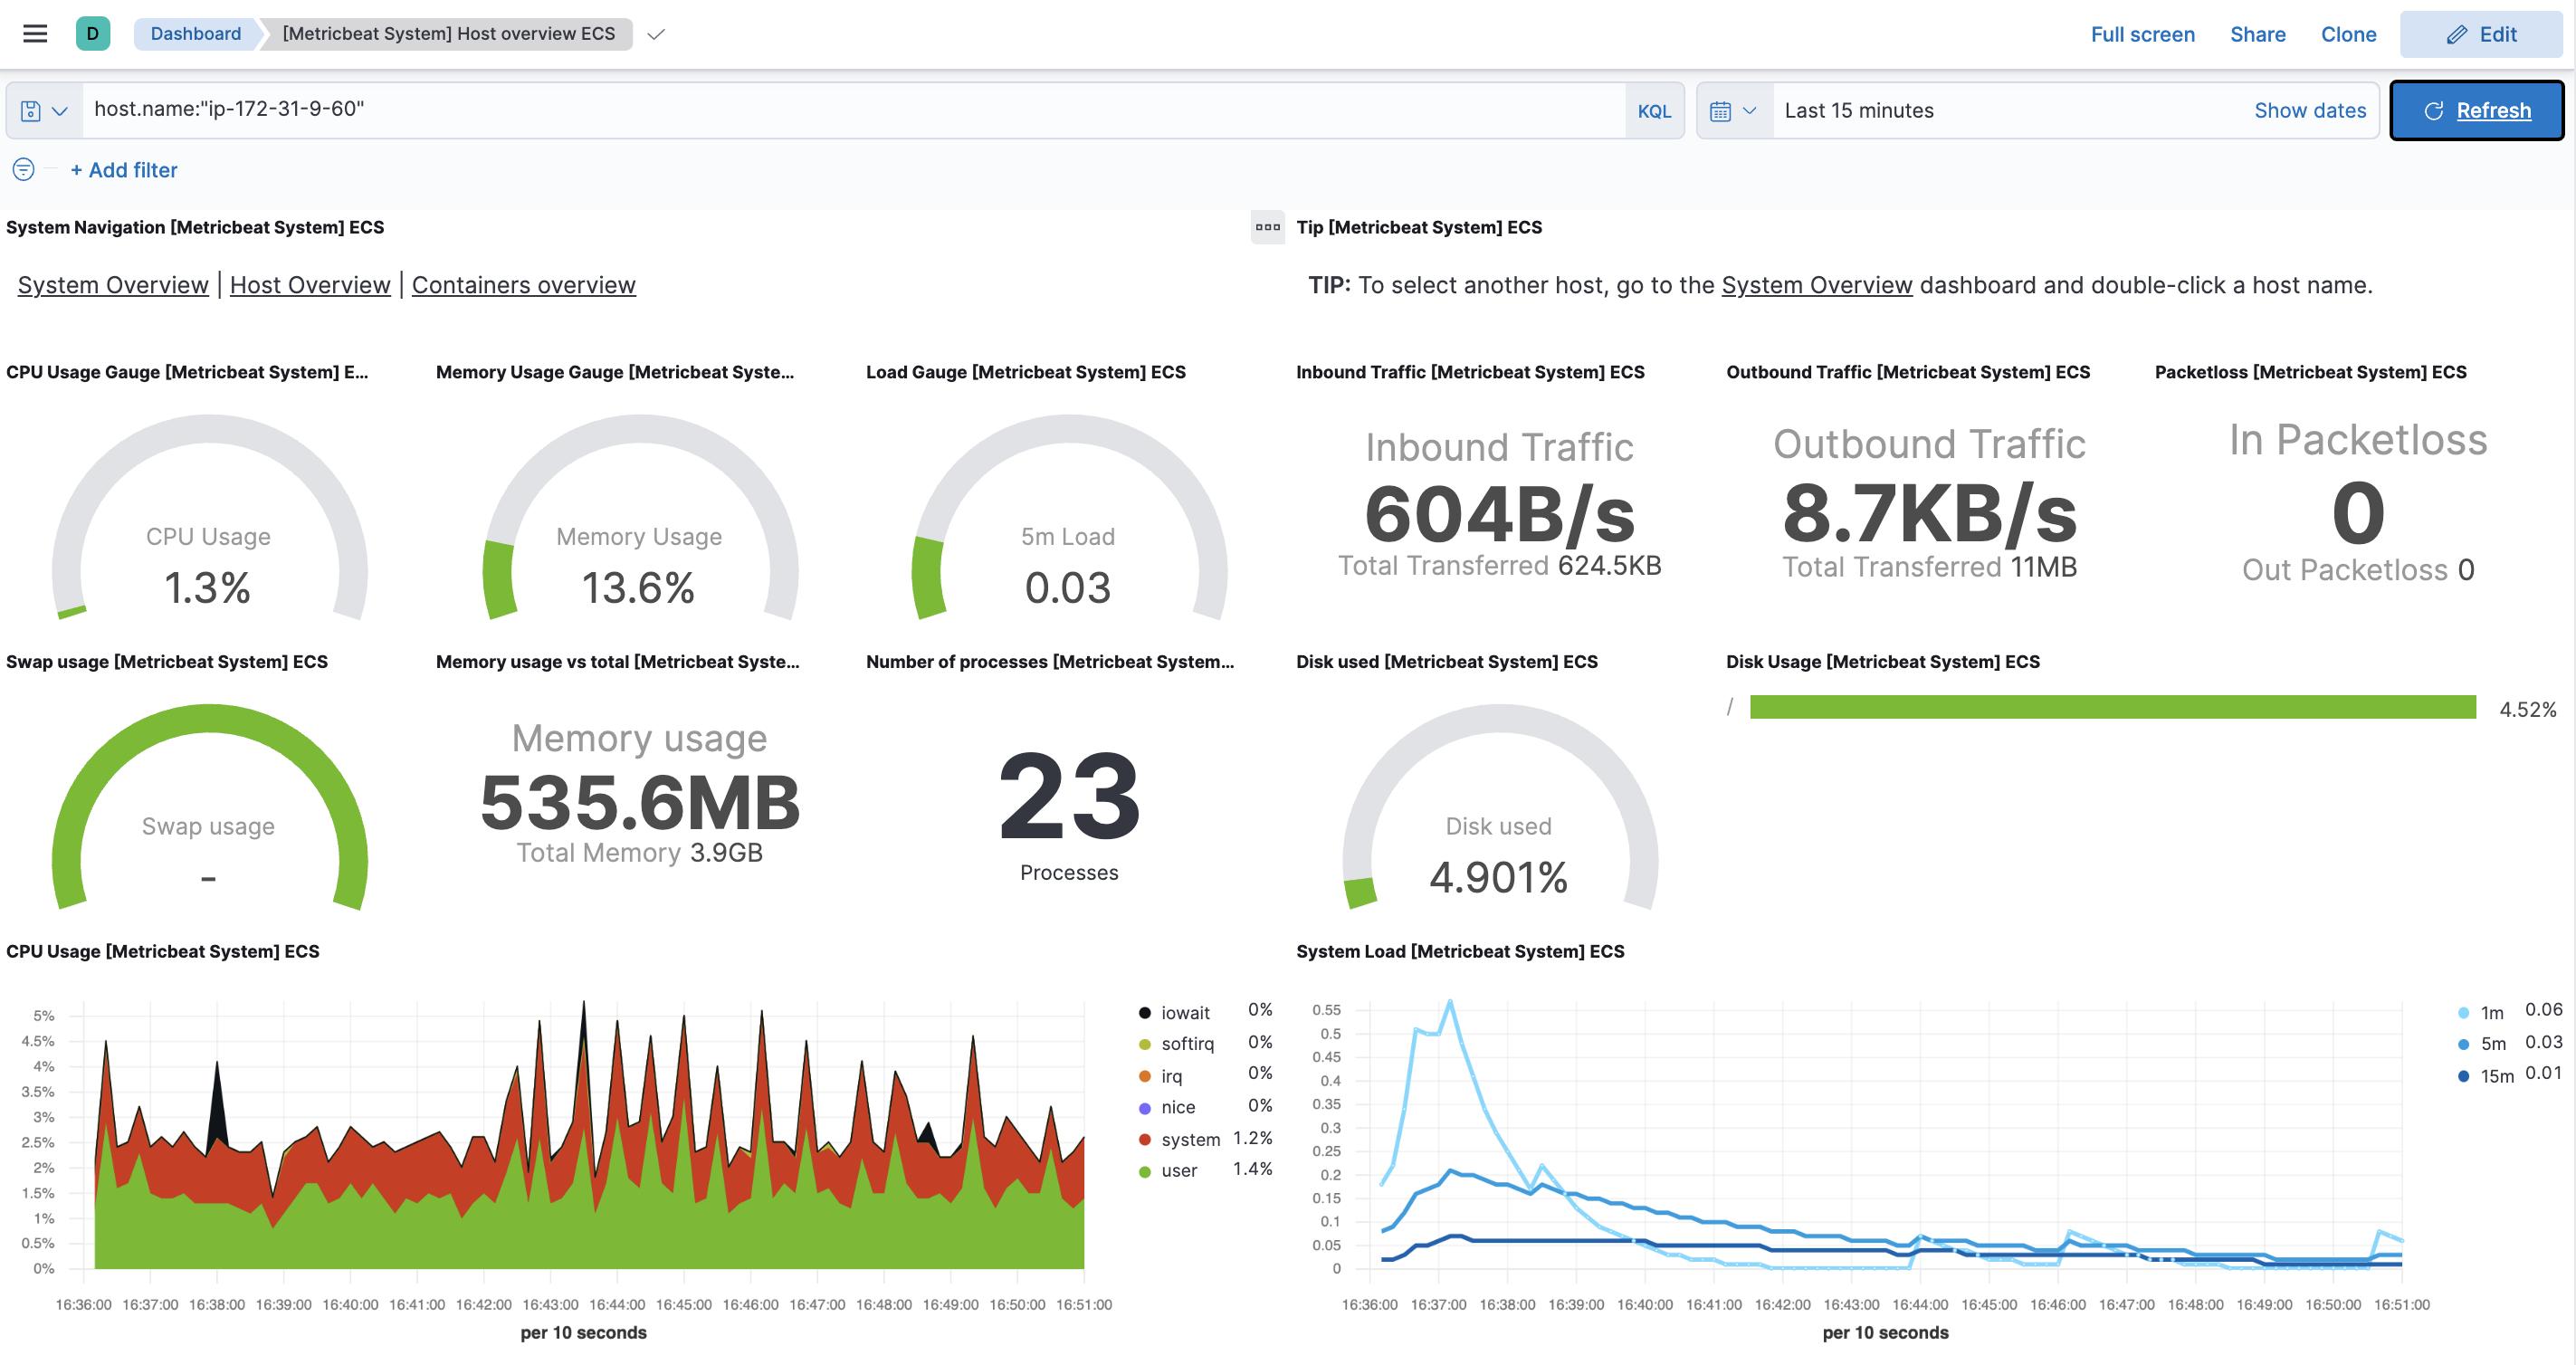2576x1365 pixels.
Task: Open the calendar quick date menu
Action: tap(1733, 111)
